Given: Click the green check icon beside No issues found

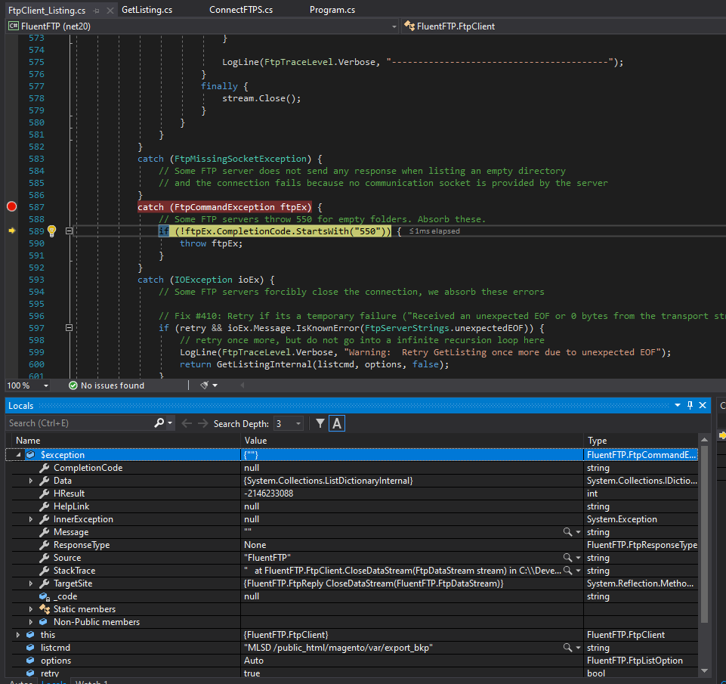Looking at the screenshot, I should (x=73, y=385).
